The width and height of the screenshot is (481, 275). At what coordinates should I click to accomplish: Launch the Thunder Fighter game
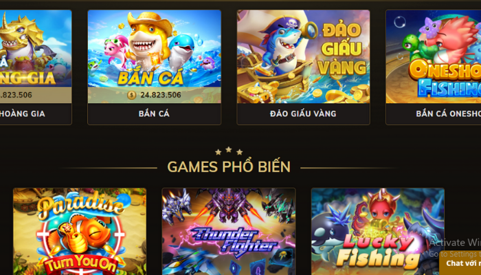tap(229, 232)
